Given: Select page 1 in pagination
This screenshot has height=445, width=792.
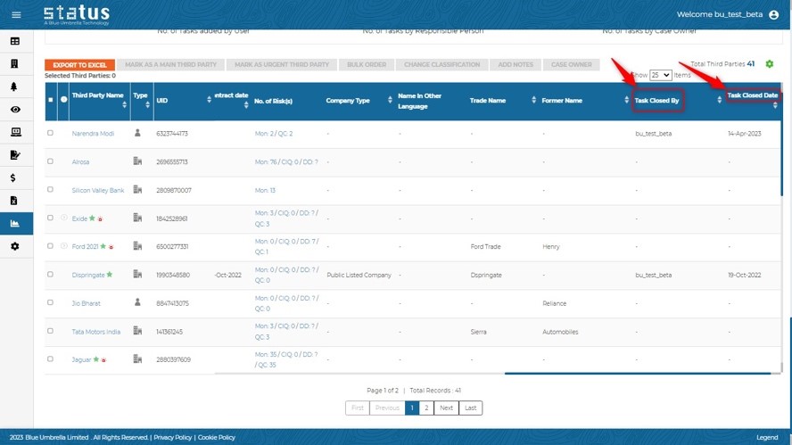Looking at the screenshot, I should (x=412, y=408).
